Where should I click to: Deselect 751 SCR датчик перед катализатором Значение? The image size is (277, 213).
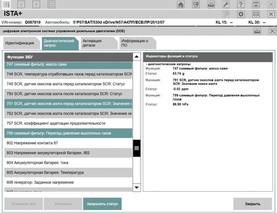68,104
